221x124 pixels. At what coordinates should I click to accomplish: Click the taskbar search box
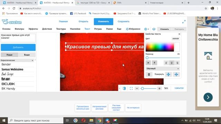pos(36,121)
